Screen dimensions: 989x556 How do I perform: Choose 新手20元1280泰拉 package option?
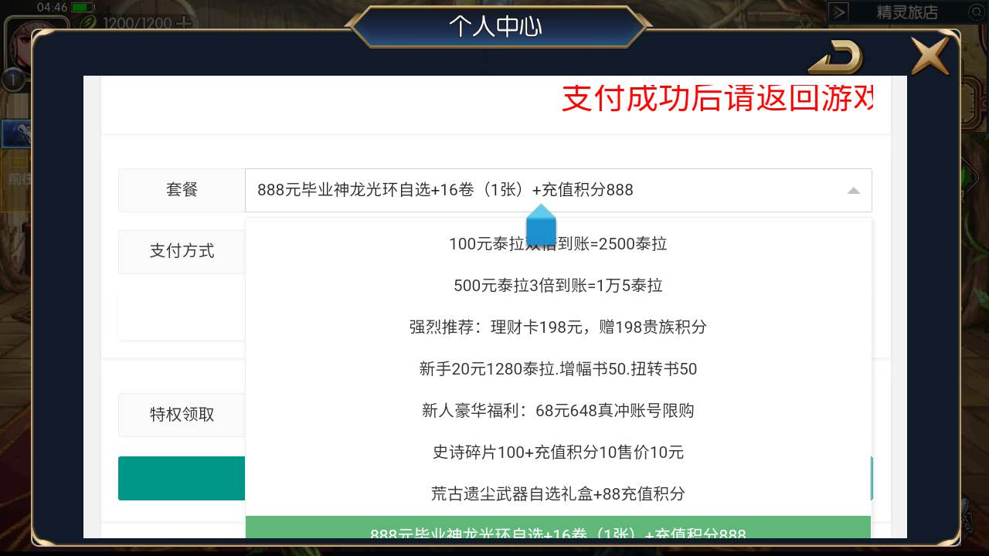558,369
